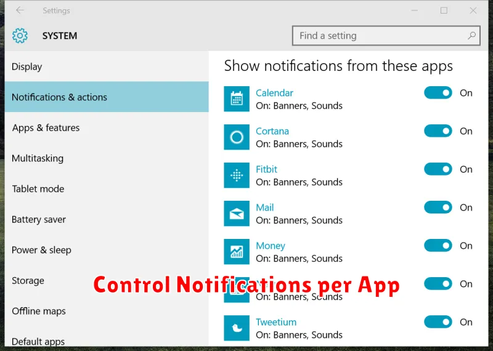The width and height of the screenshot is (493, 351).
Task: Select Notifications & actions in sidebar
Action: tap(107, 97)
